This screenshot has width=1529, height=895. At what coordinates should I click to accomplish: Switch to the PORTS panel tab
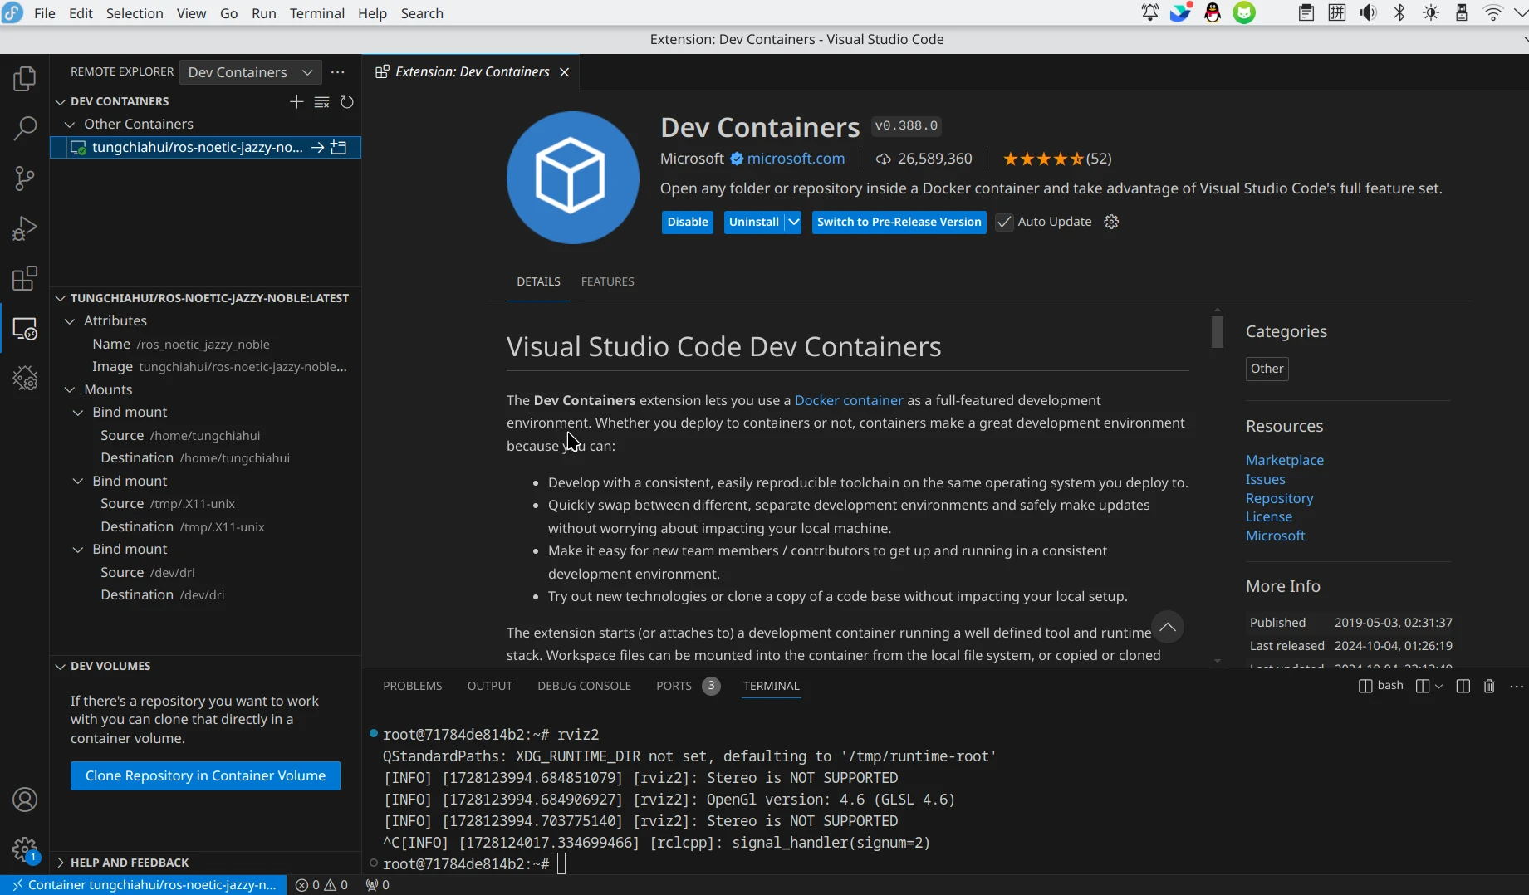coord(674,686)
